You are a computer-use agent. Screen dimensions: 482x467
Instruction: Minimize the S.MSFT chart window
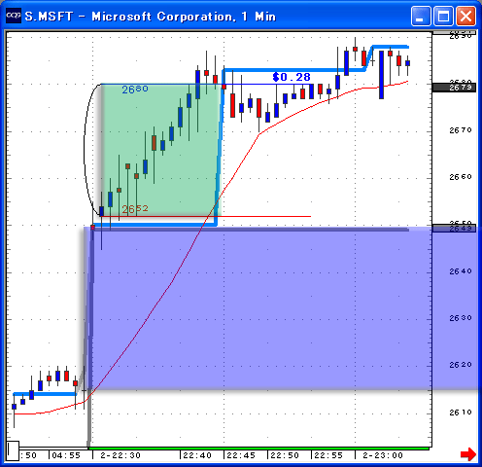421,16
